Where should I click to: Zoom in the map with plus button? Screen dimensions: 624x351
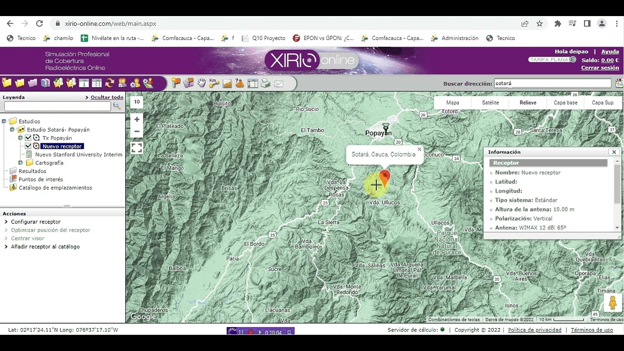(137, 119)
